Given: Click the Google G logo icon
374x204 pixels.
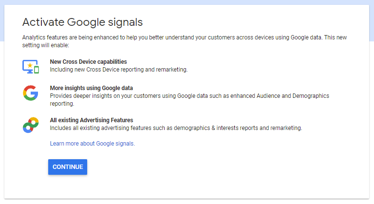Looking at the screenshot, I should (x=30, y=93).
